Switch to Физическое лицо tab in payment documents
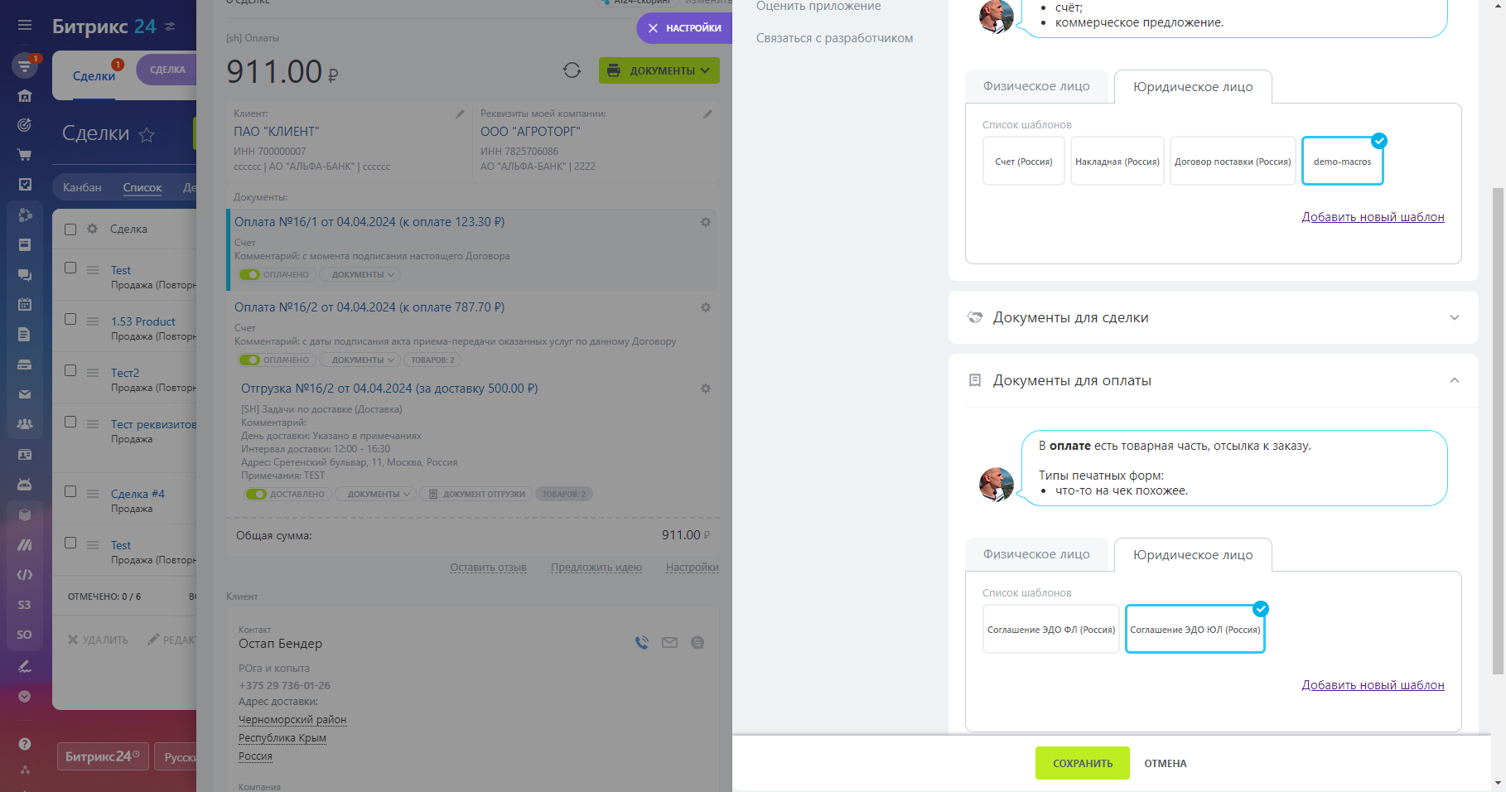Image resolution: width=1506 pixels, height=792 pixels. [x=1036, y=554]
